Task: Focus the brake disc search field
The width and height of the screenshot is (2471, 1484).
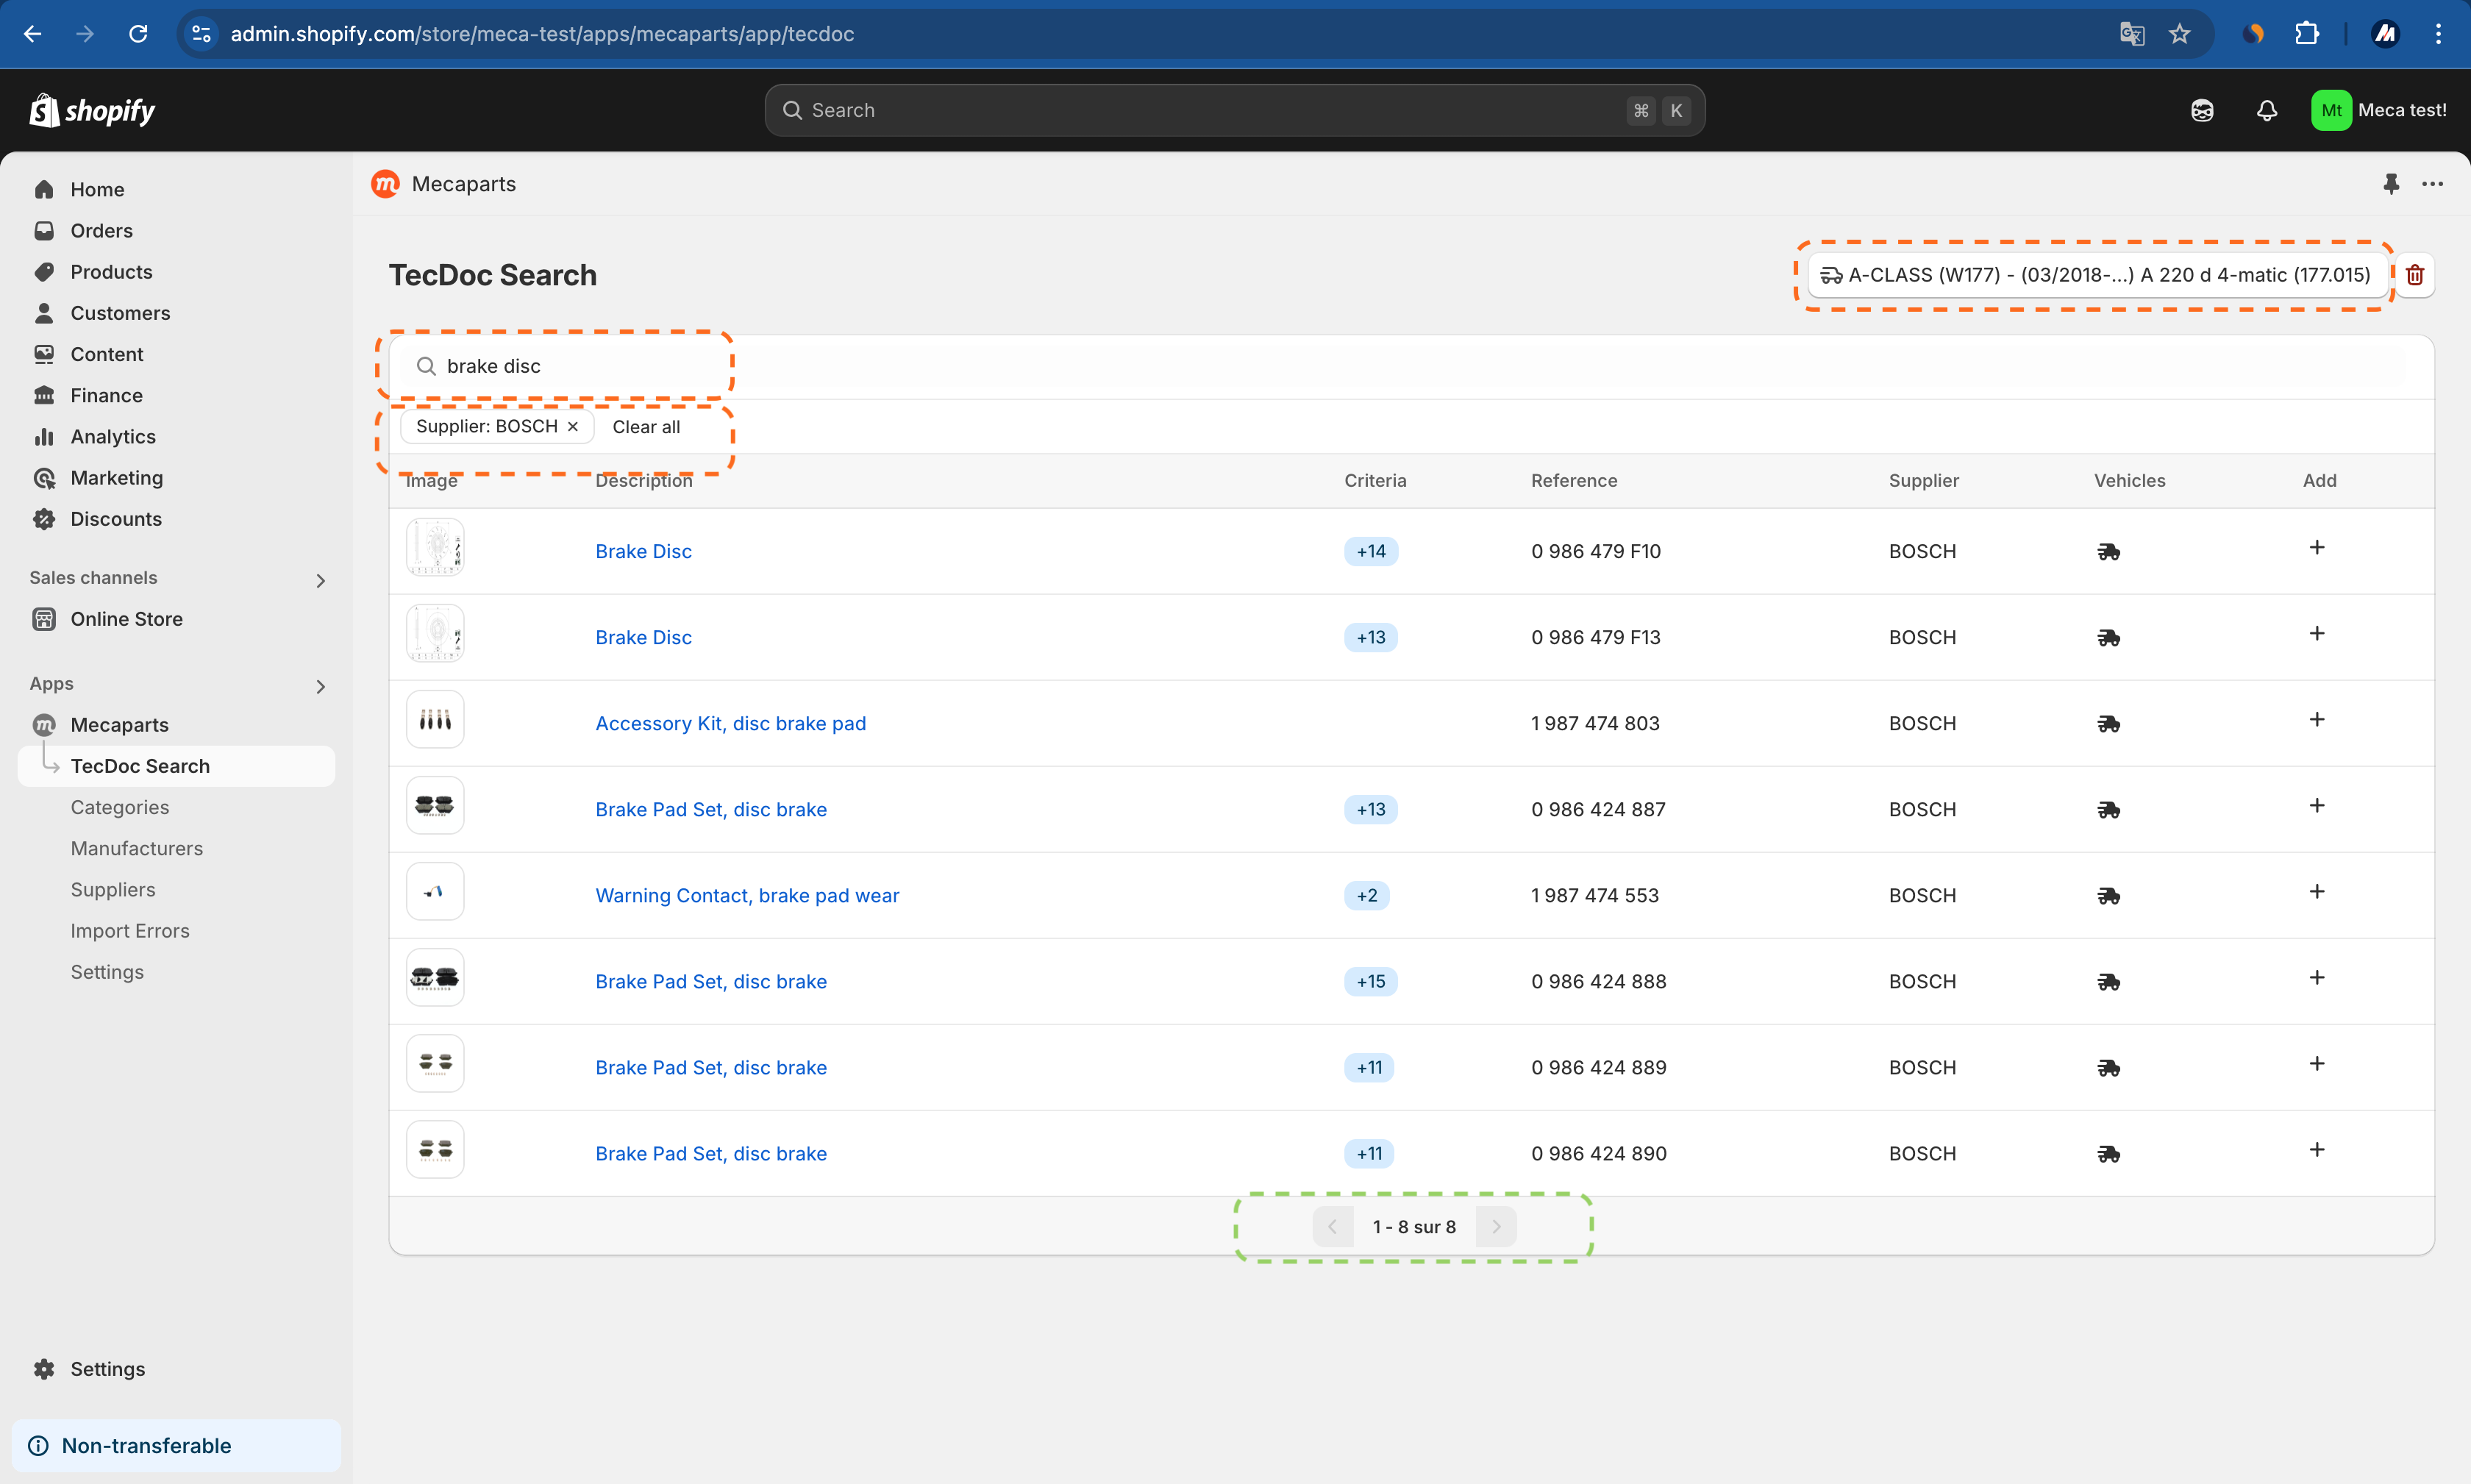Action: [x=1410, y=366]
